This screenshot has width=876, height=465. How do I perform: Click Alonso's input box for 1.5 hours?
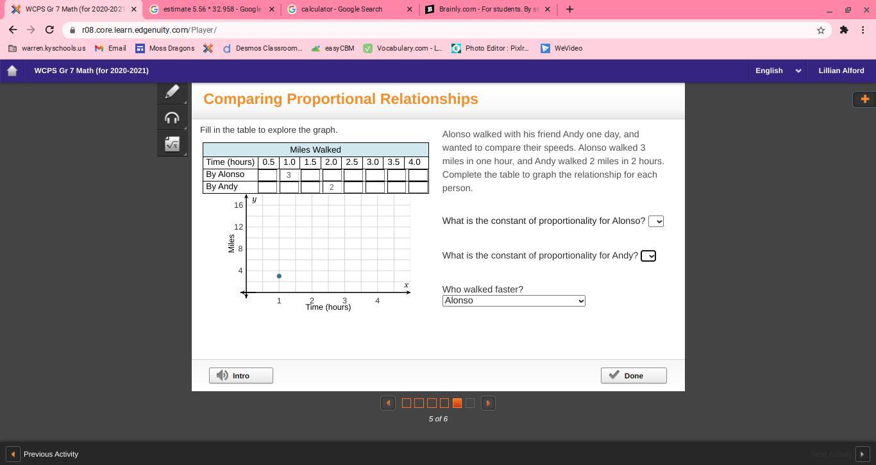[x=310, y=175]
